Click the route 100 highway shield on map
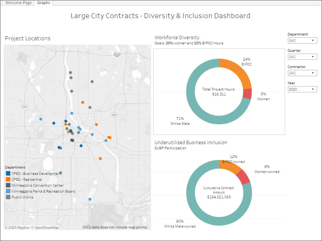The height and width of the screenshot is (241, 322). (x=24, y=107)
